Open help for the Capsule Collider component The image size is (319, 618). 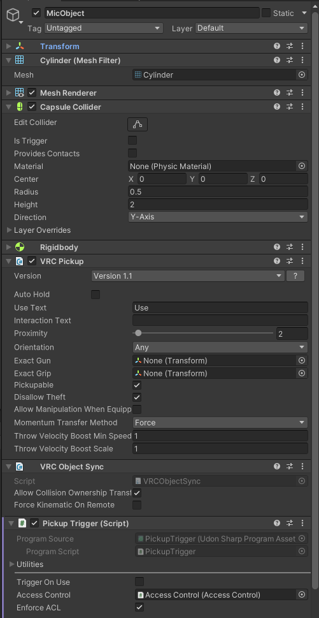277,107
